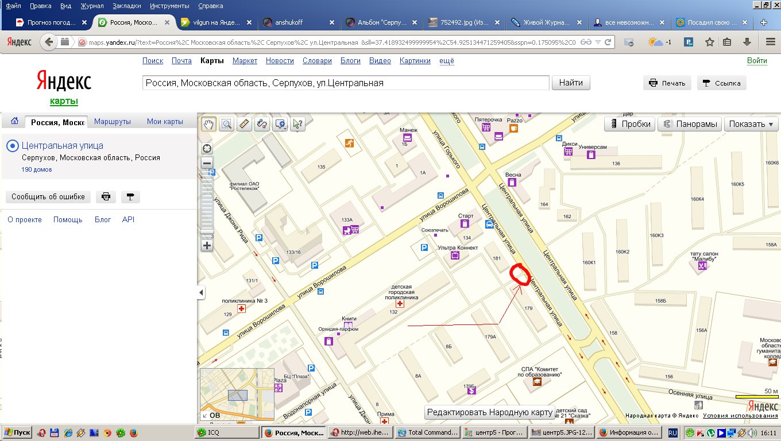Switch to the Маршруты tab
Image resolution: width=781 pixels, height=441 pixels.
tap(113, 122)
